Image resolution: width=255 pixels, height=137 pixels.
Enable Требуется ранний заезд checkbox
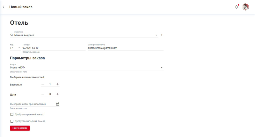[x=12, y=114]
